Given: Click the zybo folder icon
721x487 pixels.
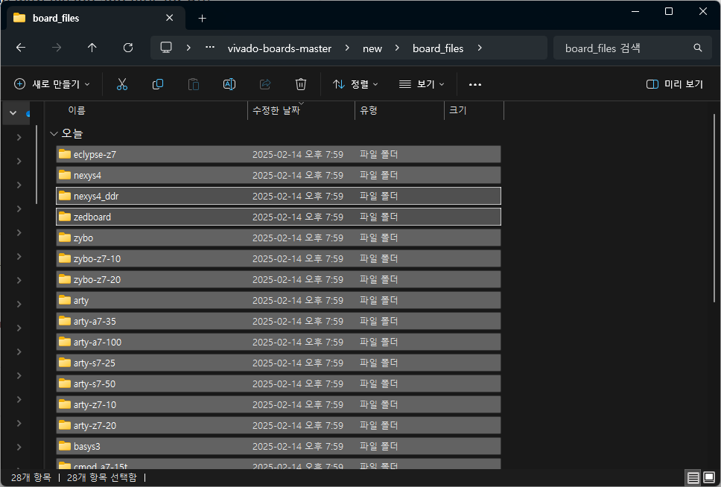Looking at the screenshot, I should pos(65,238).
